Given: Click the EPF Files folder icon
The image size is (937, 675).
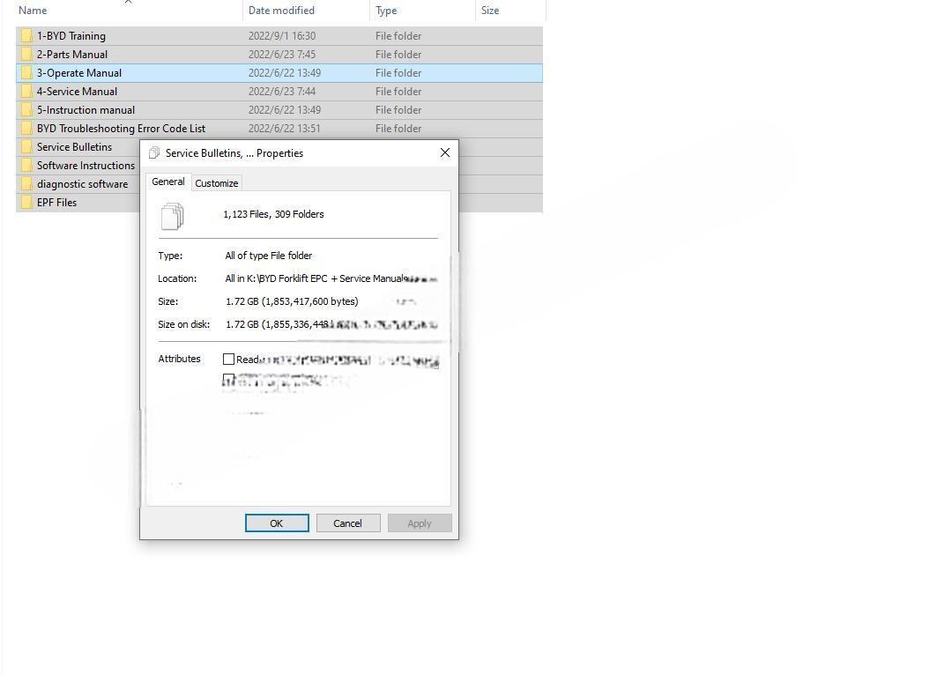Looking at the screenshot, I should tap(26, 203).
